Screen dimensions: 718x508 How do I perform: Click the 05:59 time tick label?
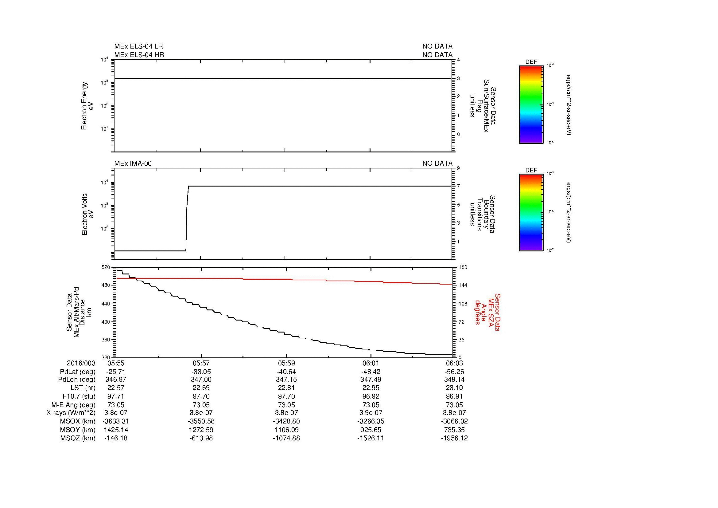(286, 363)
